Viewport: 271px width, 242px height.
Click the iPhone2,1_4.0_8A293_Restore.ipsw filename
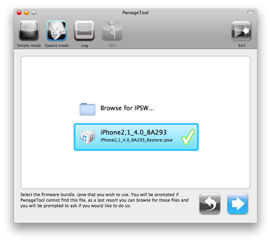(136, 140)
